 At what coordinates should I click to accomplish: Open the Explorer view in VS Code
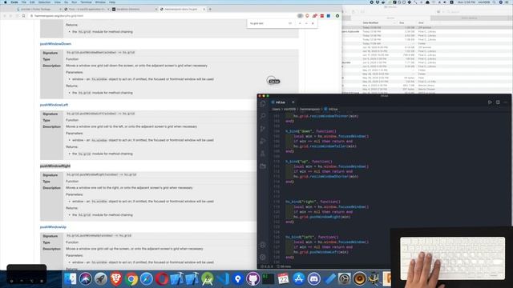pos(263,103)
